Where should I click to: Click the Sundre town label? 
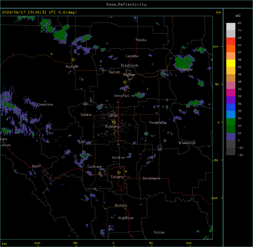click(86, 115)
